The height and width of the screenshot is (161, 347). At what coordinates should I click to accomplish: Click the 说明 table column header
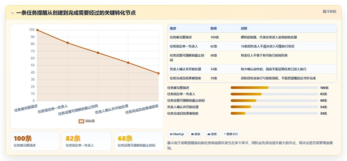(244, 29)
